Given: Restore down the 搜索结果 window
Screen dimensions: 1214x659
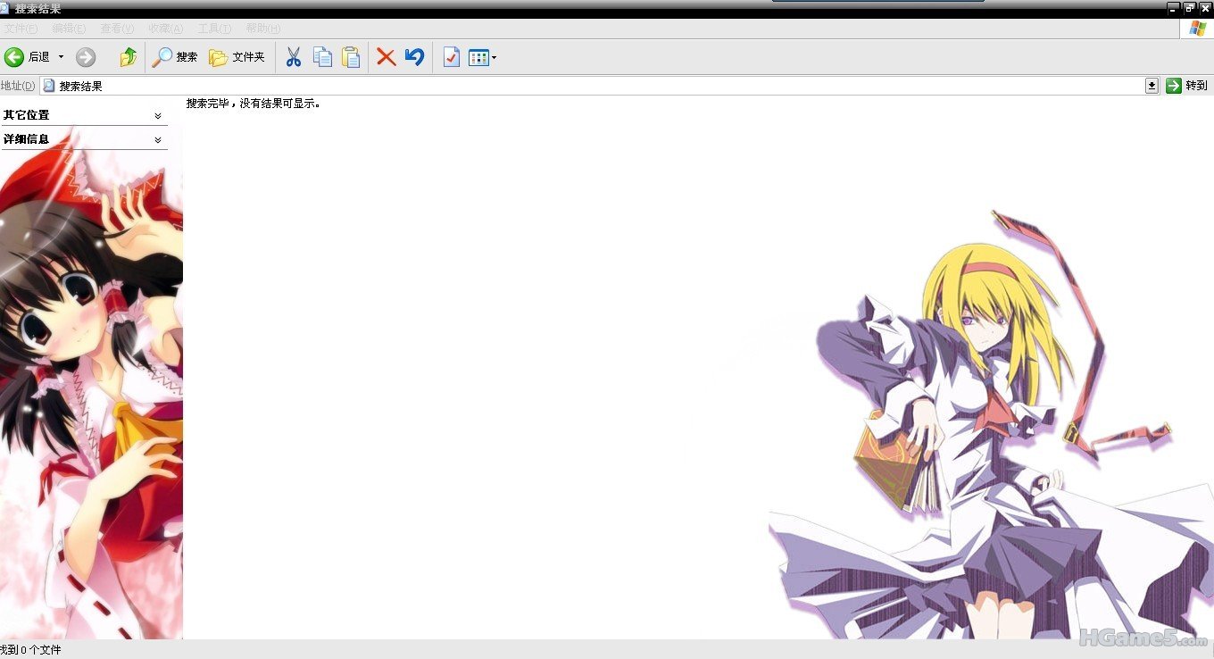Looking at the screenshot, I should 1189,8.
